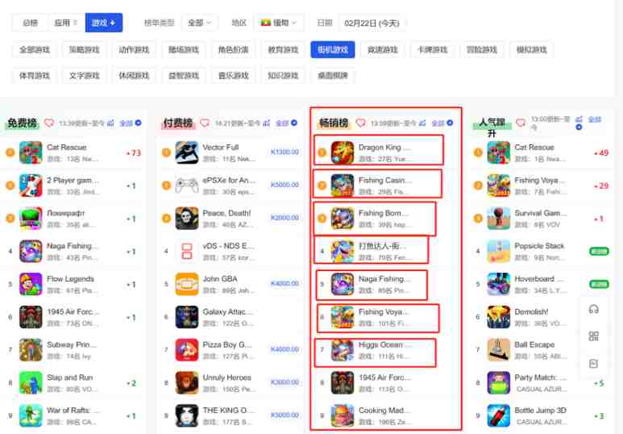This screenshot has height=434, width=623.
Task: Favorite the 免费榜 list with heart icon
Action: pos(49,123)
